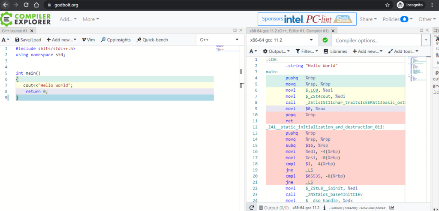
Task: Open Save/Load dialog in source editor
Action: coord(28,39)
